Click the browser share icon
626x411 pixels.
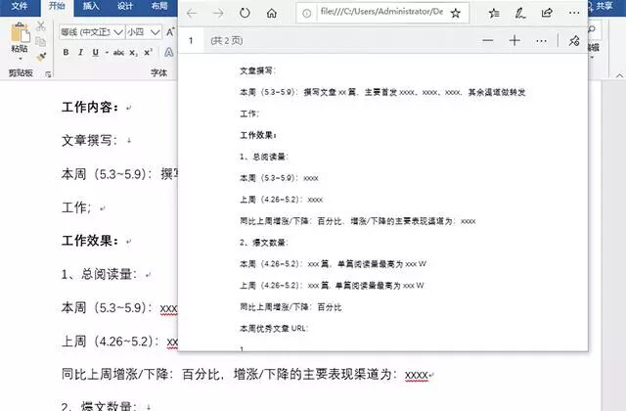click(x=547, y=13)
